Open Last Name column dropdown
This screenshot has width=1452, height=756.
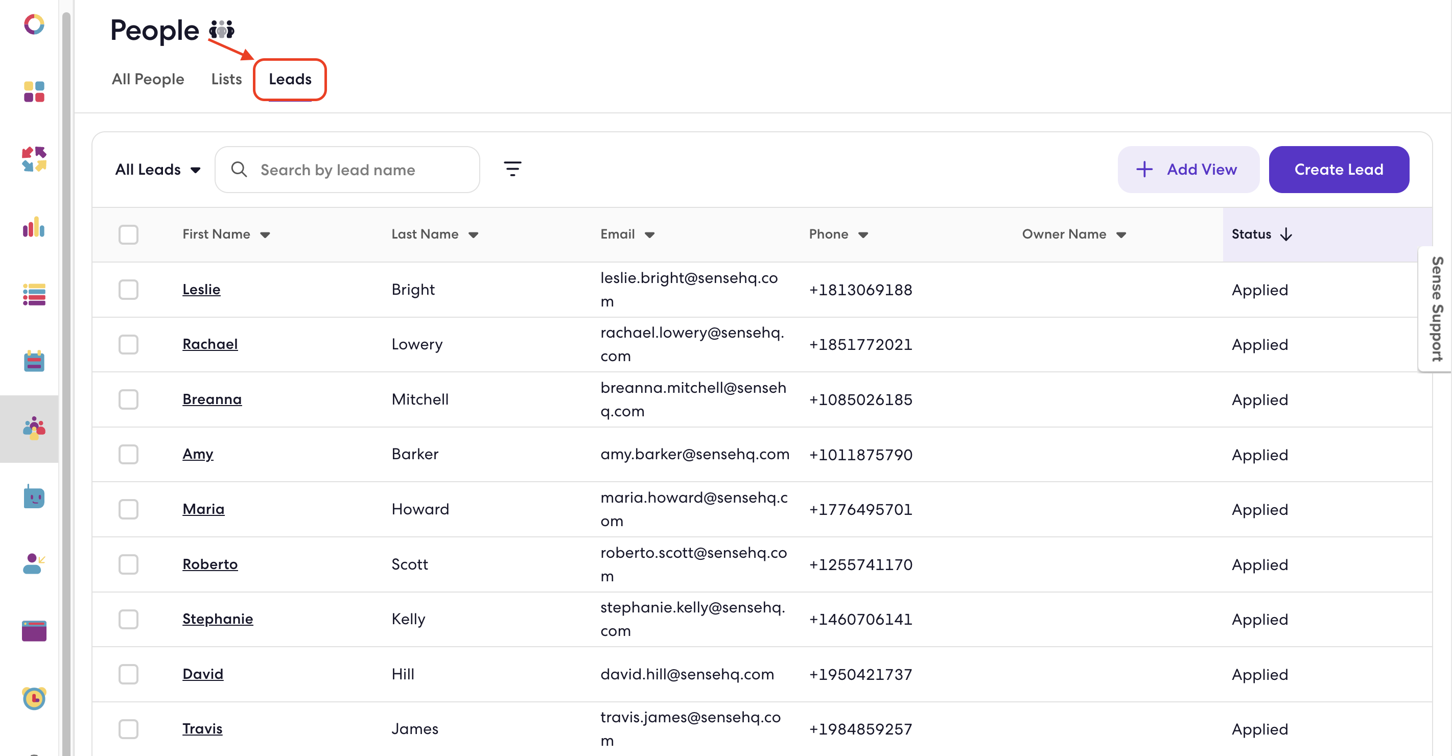474,235
